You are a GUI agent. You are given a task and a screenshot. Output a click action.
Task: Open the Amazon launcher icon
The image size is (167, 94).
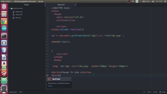point(4,63)
